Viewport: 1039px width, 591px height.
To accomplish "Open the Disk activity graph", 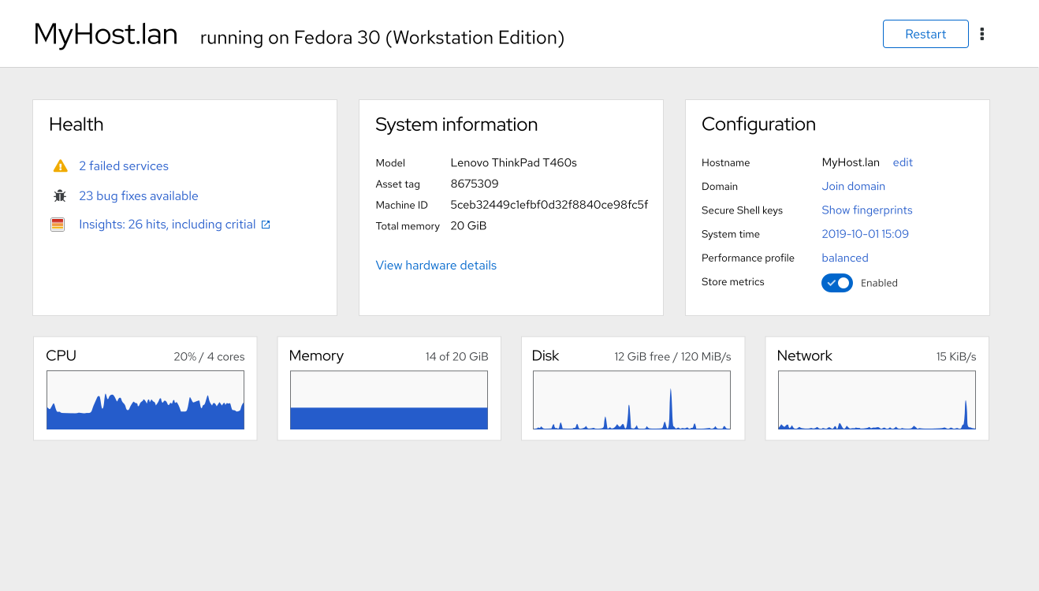I will [632, 400].
